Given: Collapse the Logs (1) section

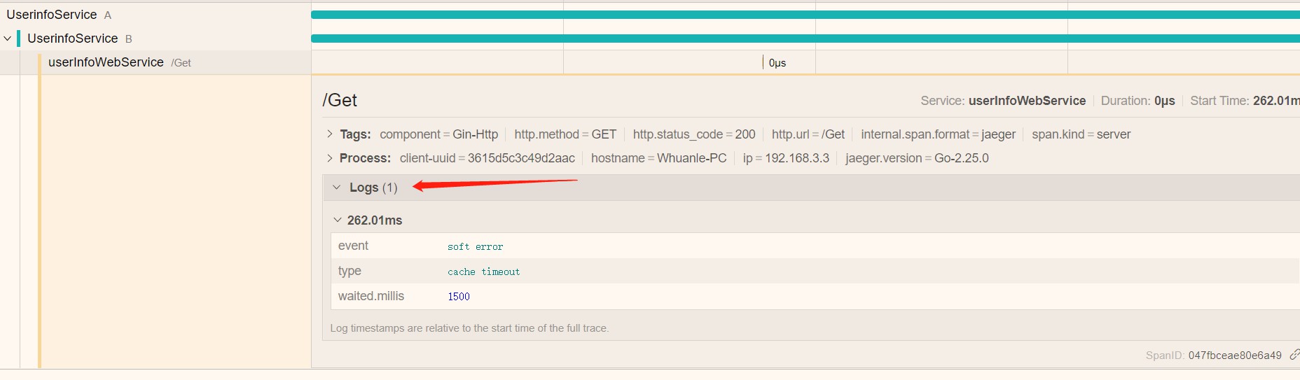Looking at the screenshot, I should pos(337,188).
